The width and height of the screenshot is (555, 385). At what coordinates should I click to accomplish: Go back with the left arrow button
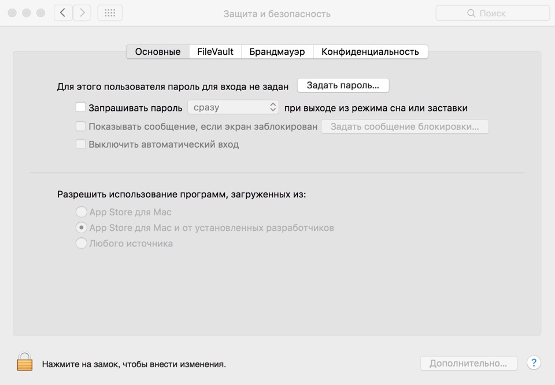[x=63, y=13]
